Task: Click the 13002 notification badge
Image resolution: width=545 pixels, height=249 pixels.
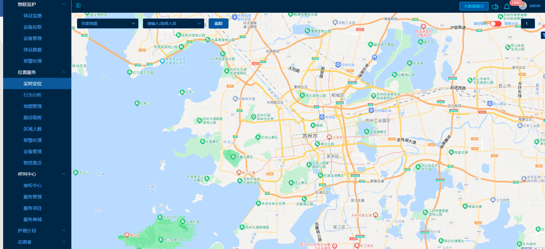Action: coord(516,3)
